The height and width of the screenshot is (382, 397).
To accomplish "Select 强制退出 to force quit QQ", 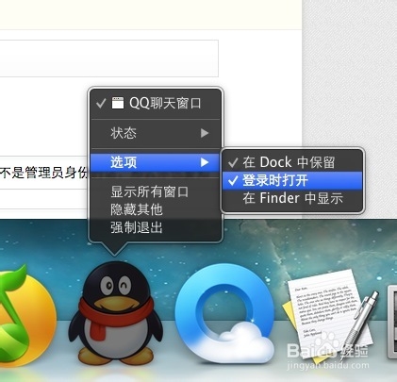I will tap(157, 227).
